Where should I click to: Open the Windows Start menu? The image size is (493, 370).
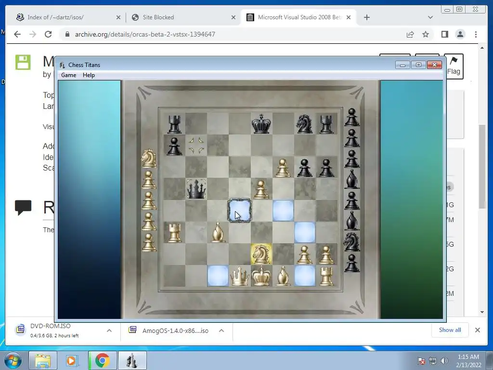pos(13,360)
